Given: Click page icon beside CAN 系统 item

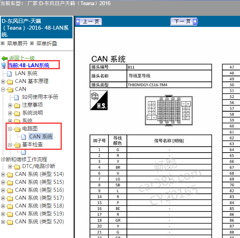Looking at the screenshot, I should [x=24, y=137].
